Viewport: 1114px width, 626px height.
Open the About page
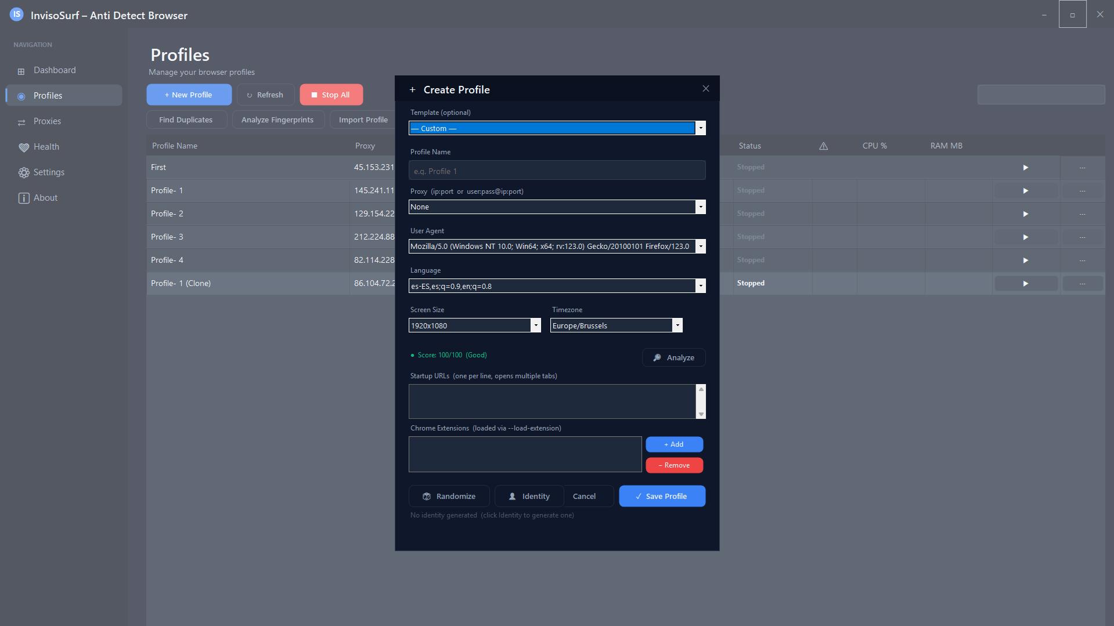64,198
